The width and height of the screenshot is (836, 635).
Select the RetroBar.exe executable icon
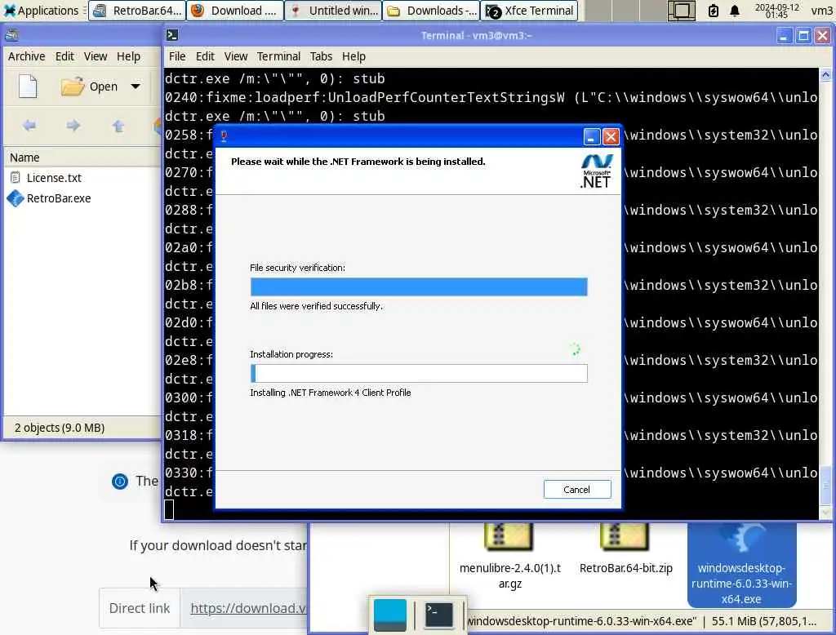[16, 198]
